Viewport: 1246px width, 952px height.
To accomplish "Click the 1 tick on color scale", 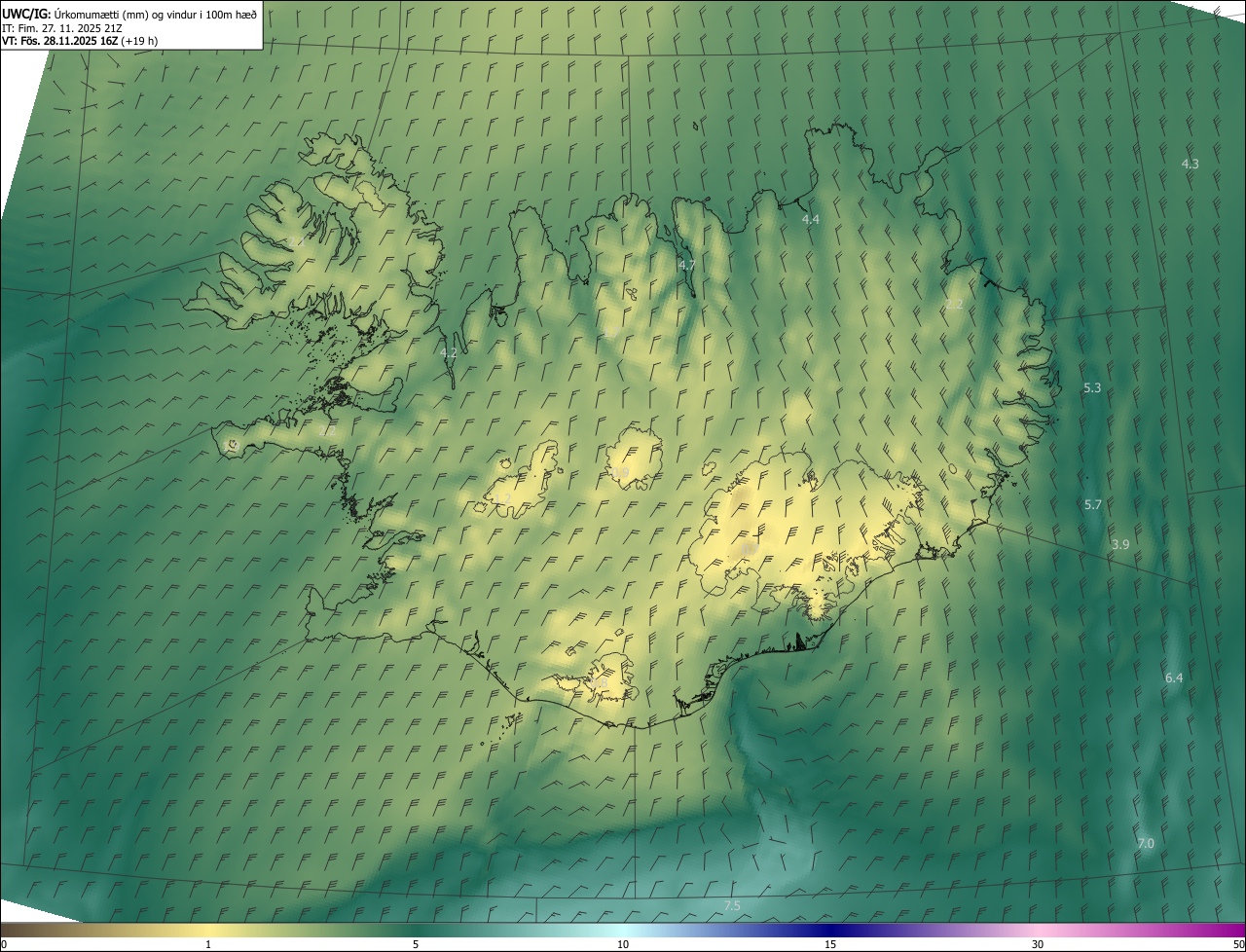I will 208,944.
